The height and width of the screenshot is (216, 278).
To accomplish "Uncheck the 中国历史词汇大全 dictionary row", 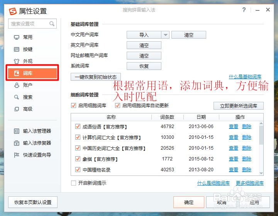I will click(78, 148).
